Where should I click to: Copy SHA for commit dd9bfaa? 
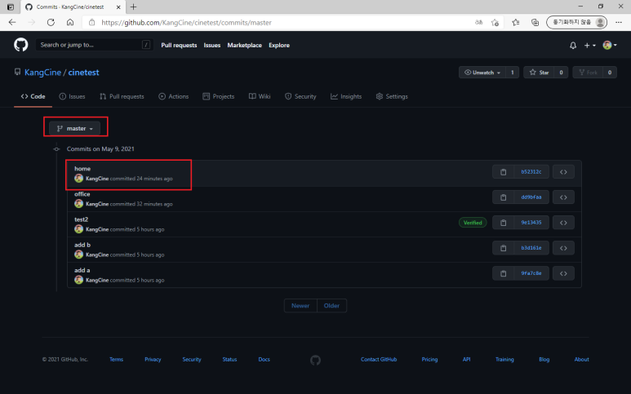503,197
